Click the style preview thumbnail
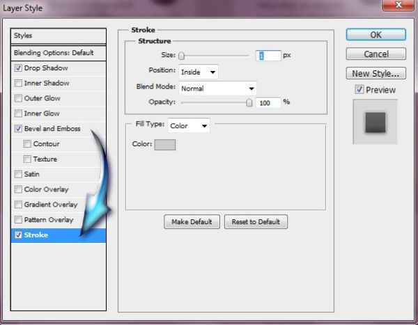This screenshot has height=325, width=418. click(376, 122)
